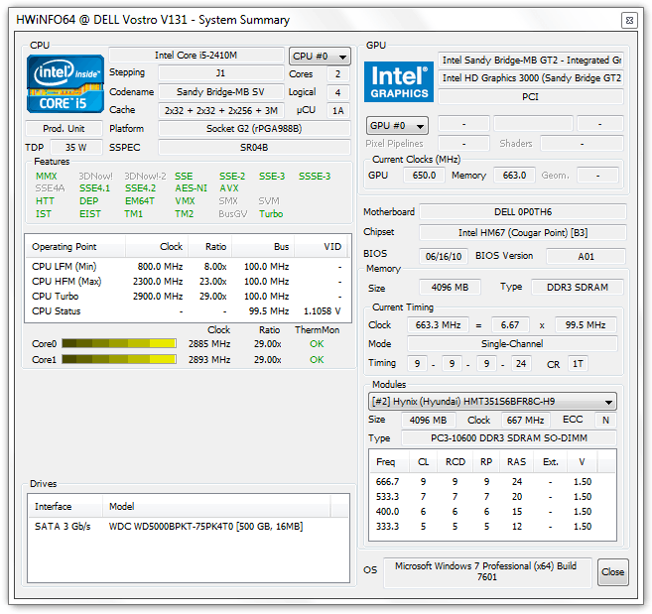This screenshot has width=652, height=614.
Task: Click the Core0 clock usage bar
Action: coord(119,344)
